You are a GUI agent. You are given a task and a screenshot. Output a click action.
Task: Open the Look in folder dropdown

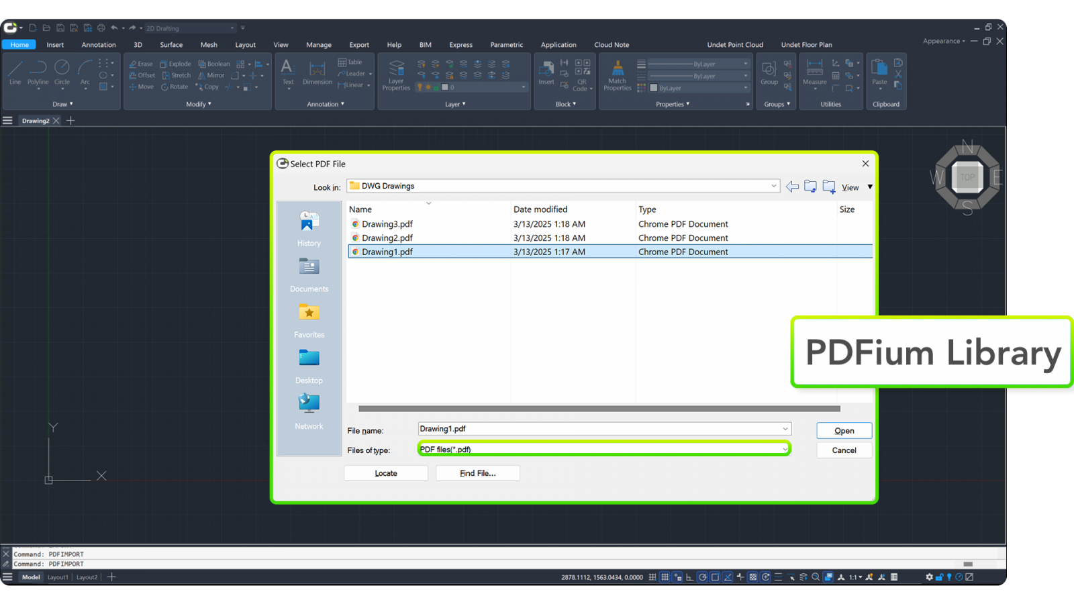pyautogui.click(x=773, y=186)
